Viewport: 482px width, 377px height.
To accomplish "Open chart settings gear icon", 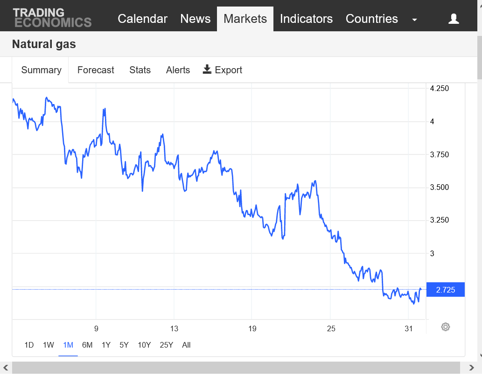I will coord(445,327).
